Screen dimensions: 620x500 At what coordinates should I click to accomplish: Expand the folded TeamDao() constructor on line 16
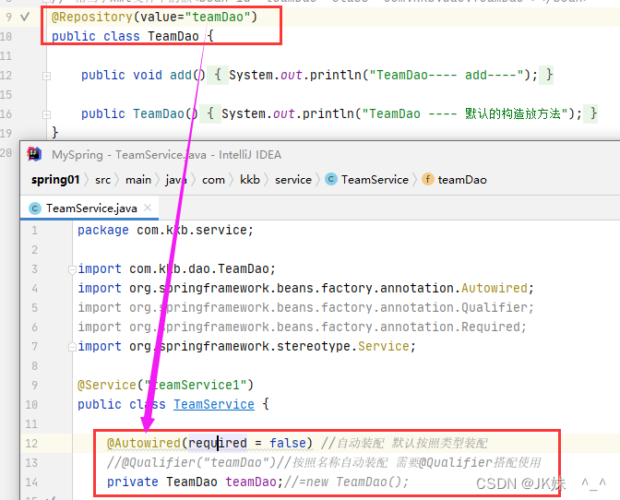click(x=46, y=114)
